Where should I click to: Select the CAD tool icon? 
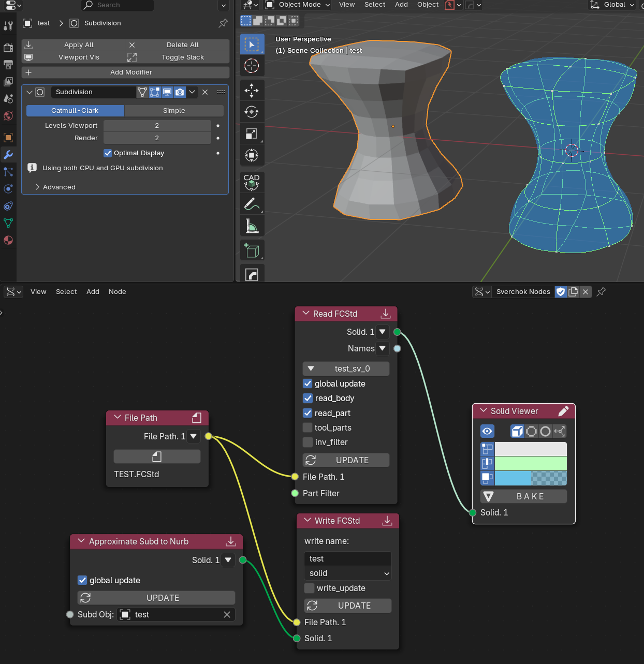[x=252, y=182]
